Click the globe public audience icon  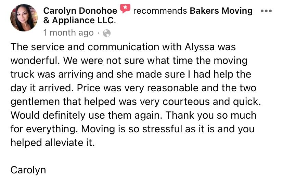pos(107,33)
